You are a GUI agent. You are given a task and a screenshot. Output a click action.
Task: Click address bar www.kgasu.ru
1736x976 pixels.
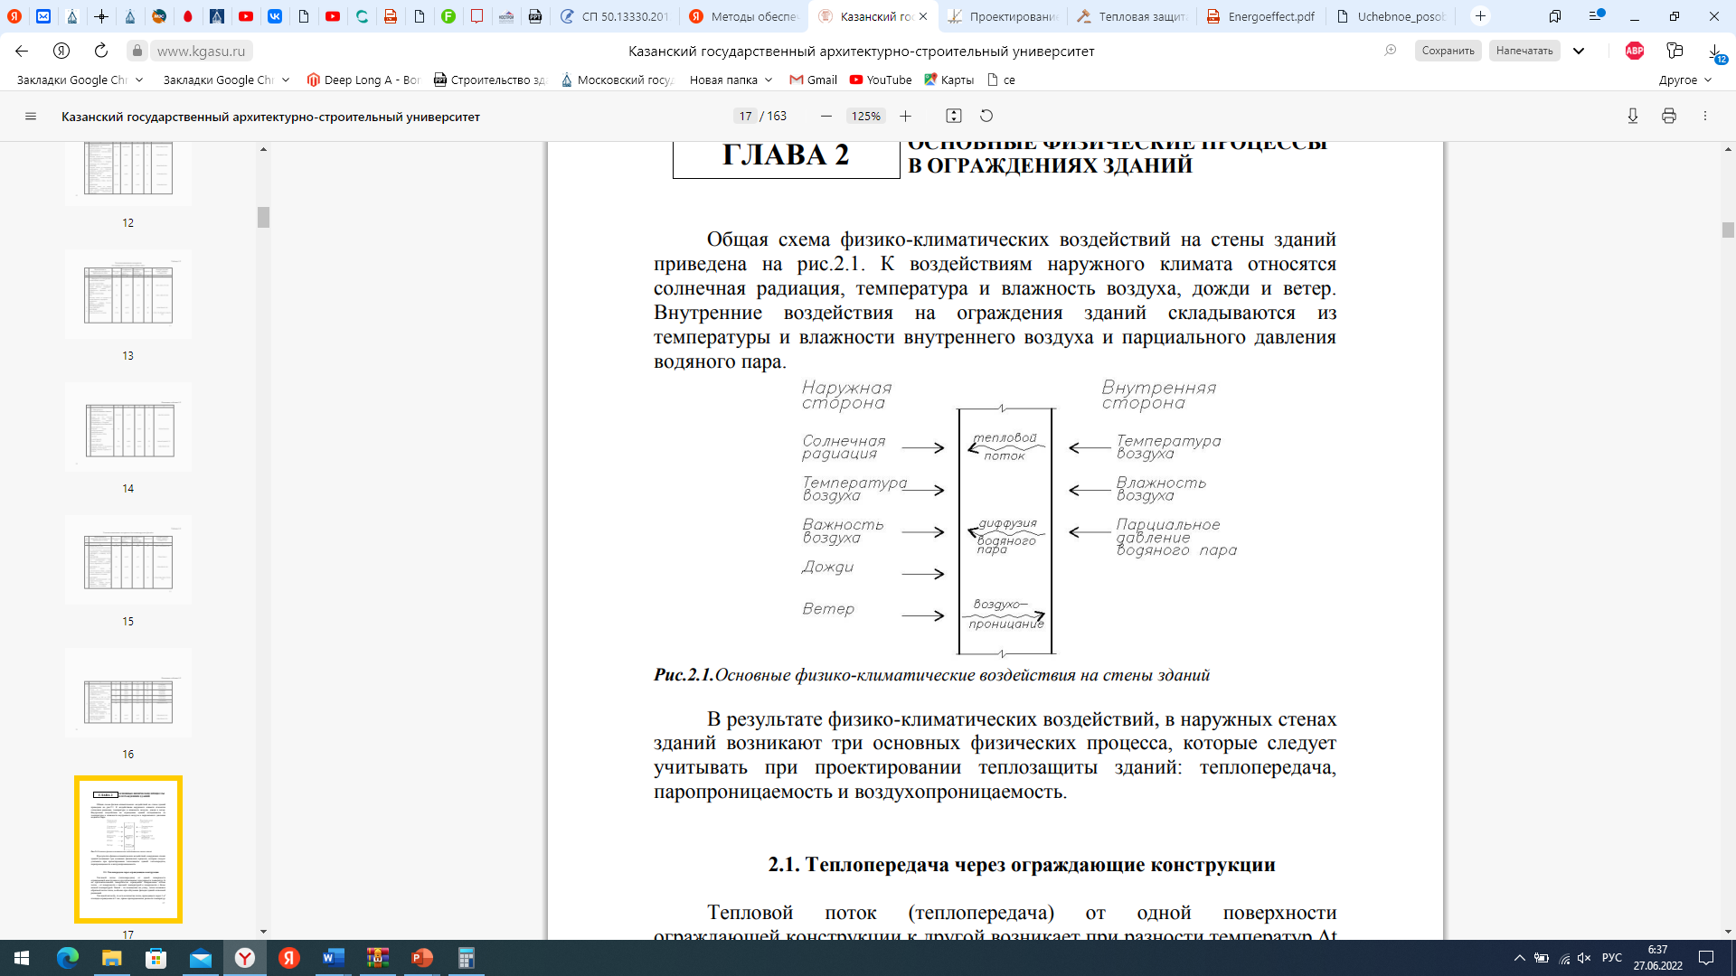click(201, 51)
